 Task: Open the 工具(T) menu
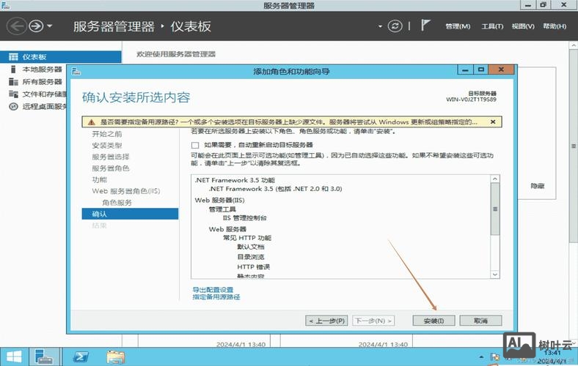tap(492, 26)
